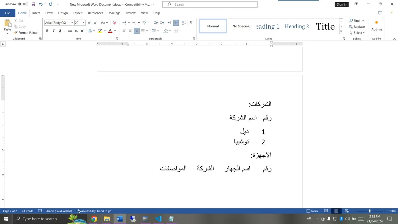Toggle justify alignment

143,31
